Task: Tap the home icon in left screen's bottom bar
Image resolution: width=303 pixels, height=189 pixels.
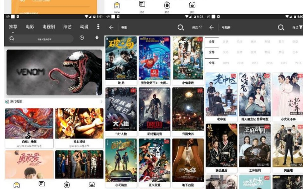Action: (x=17, y=185)
